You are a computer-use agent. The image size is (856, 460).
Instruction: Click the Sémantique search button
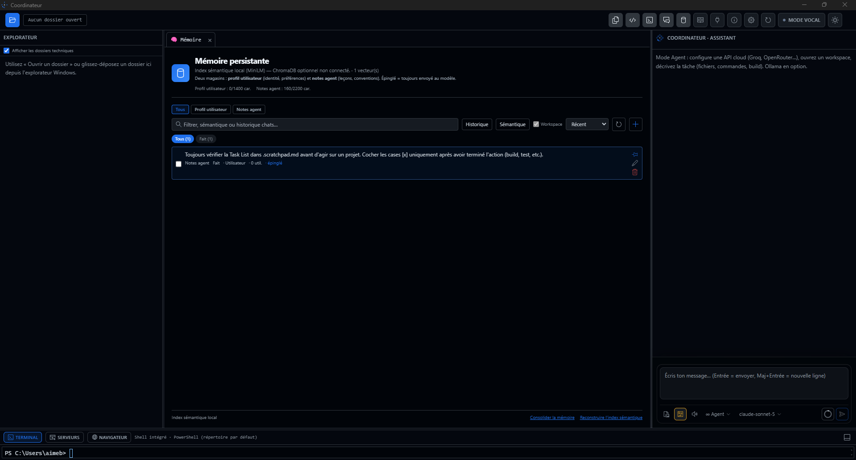513,124
